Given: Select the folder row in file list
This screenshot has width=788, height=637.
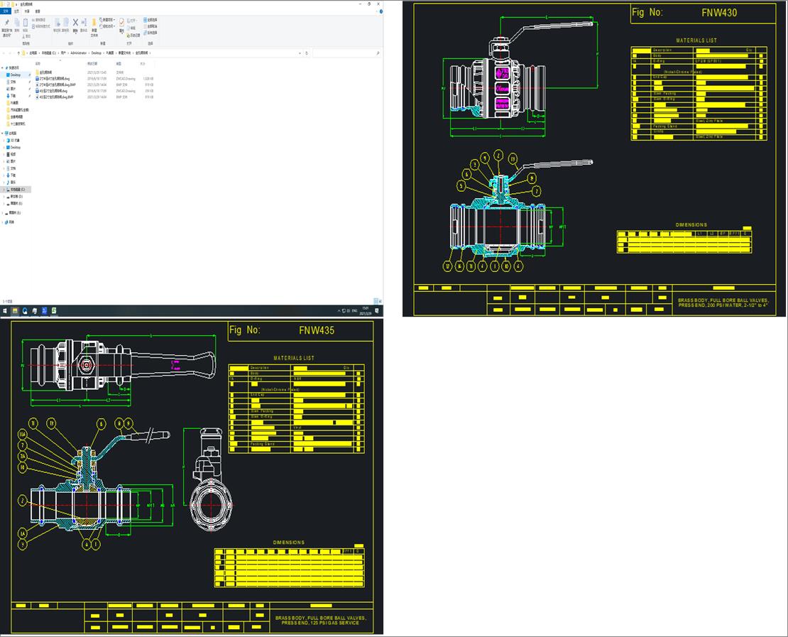Looking at the screenshot, I should point(94,72).
